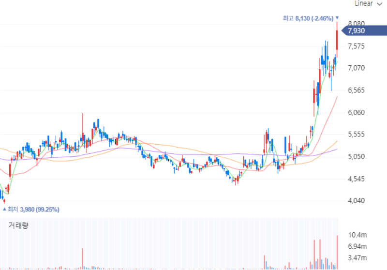
Task: Select the latest tall red candlestick
Action: (x=337, y=40)
